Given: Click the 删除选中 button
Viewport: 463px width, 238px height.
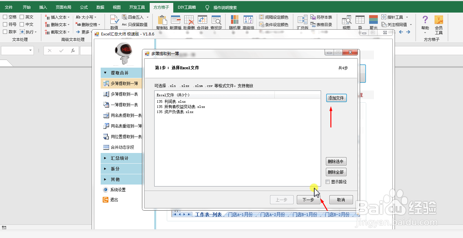Looking at the screenshot, I should tap(336, 162).
